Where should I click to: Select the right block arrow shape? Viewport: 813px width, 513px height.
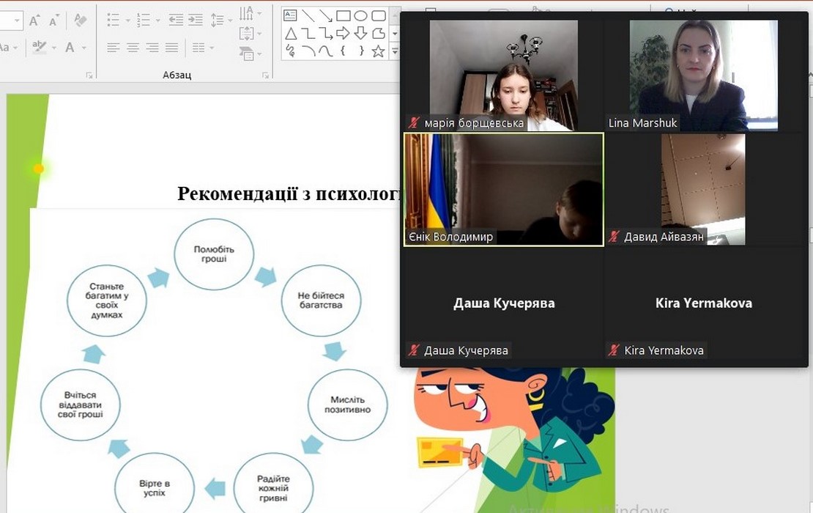[x=343, y=33]
